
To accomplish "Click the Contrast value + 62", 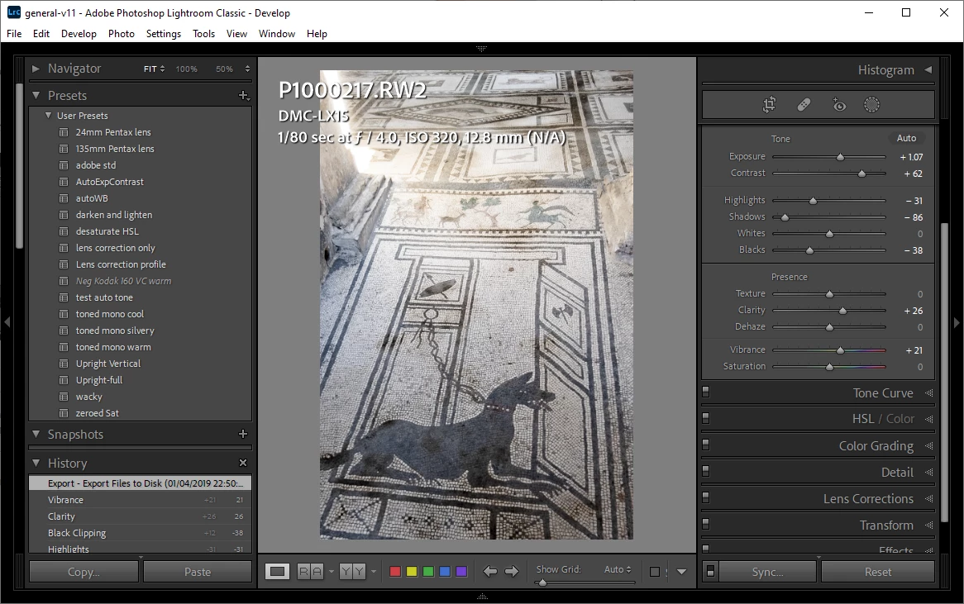I will point(913,174).
